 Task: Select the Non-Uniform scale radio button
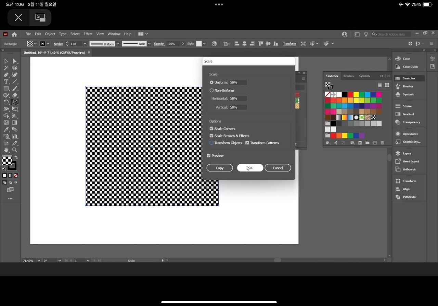pyautogui.click(x=211, y=90)
